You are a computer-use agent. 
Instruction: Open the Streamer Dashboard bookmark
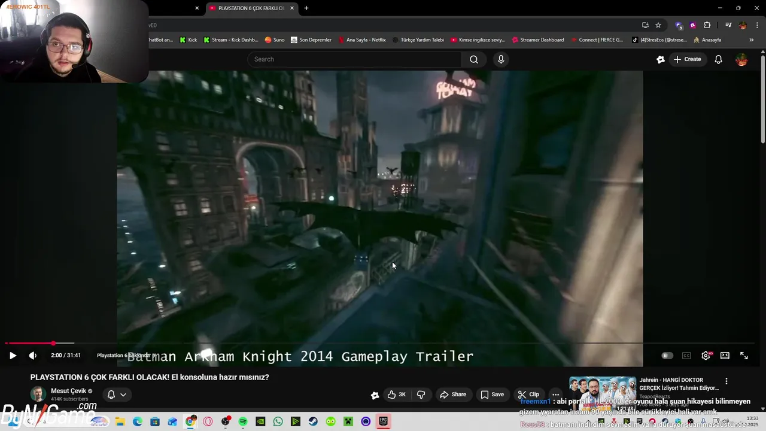[x=538, y=40]
